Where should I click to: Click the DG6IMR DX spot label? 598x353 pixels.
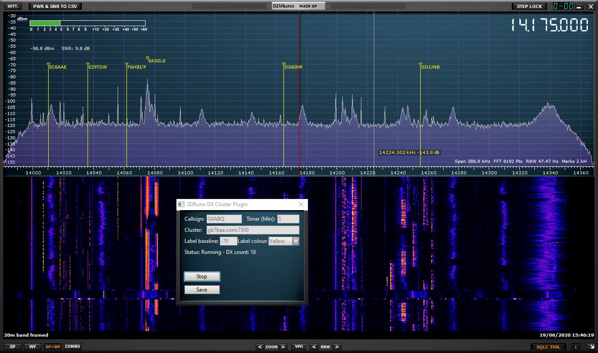point(294,67)
